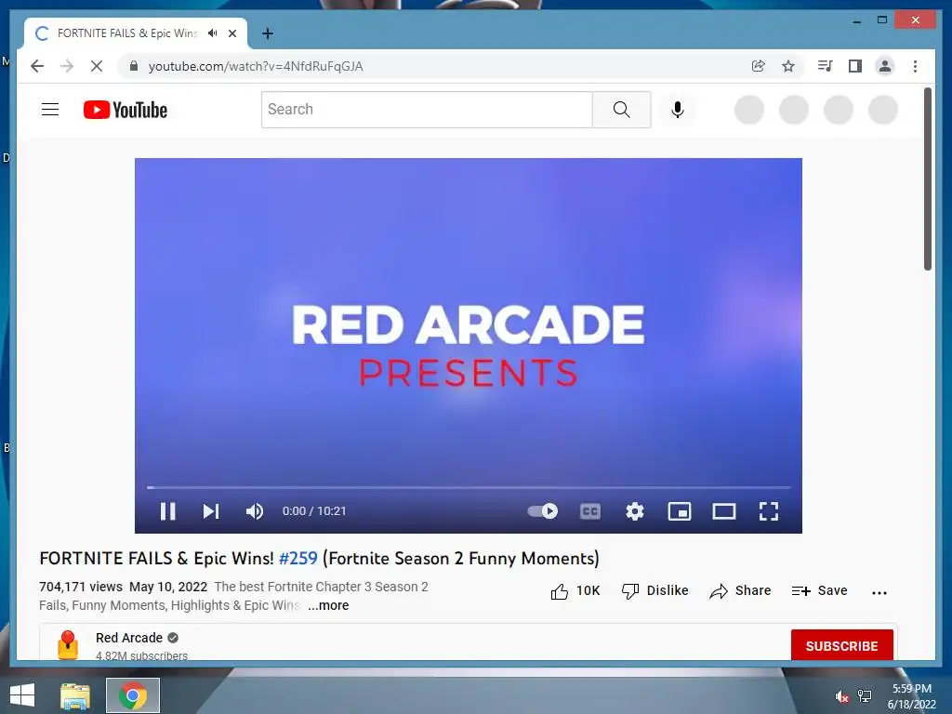Open the Windows Start menu
The image size is (952, 714).
pyautogui.click(x=22, y=695)
